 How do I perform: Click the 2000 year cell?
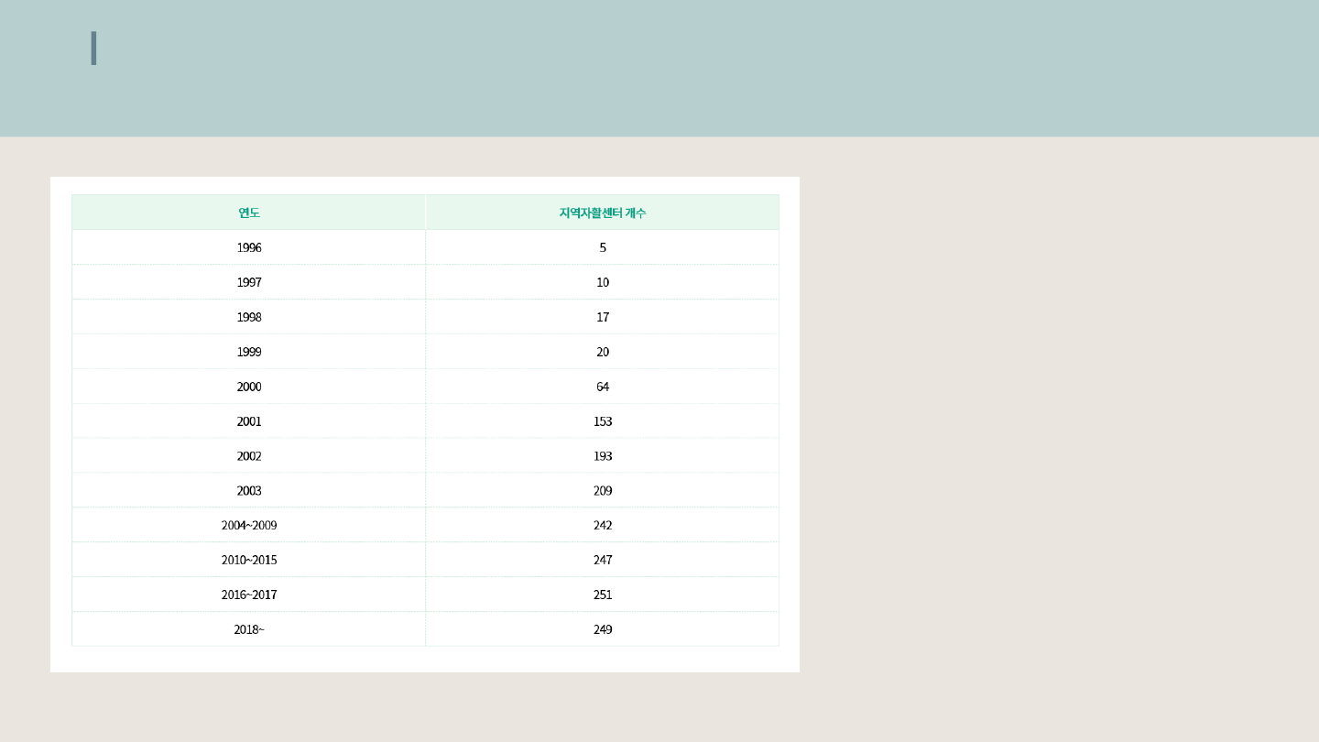[x=249, y=387]
